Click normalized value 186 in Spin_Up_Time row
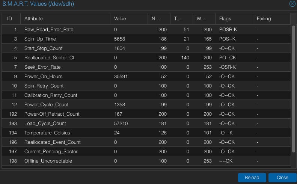Image resolution: width=297 pixels, height=184 pixels. (163, 39)
